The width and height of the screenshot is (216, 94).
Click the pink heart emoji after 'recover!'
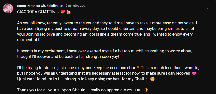(194, 73)
